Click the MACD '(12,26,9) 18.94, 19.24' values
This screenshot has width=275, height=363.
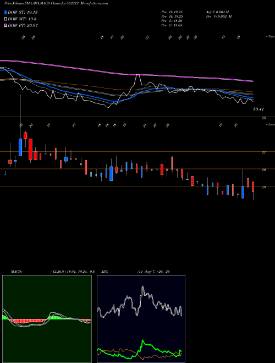tap(72, 272)
